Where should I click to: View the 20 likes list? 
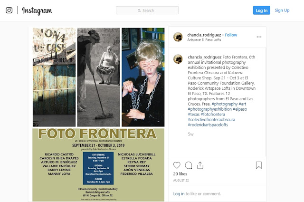pos(180,174)
